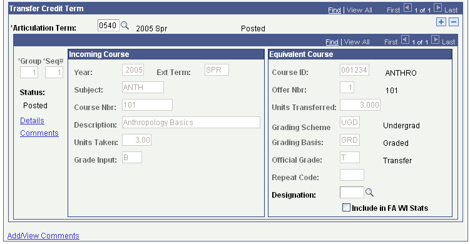Click the Grading Scheme field UGD

(x=350, y=122)
